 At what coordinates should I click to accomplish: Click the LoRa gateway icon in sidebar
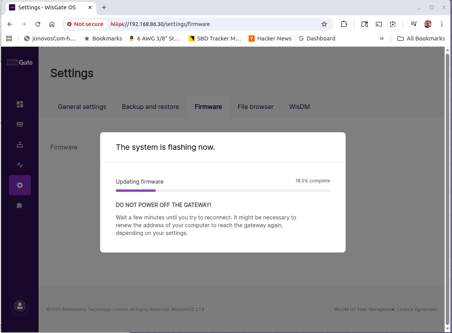20,124
